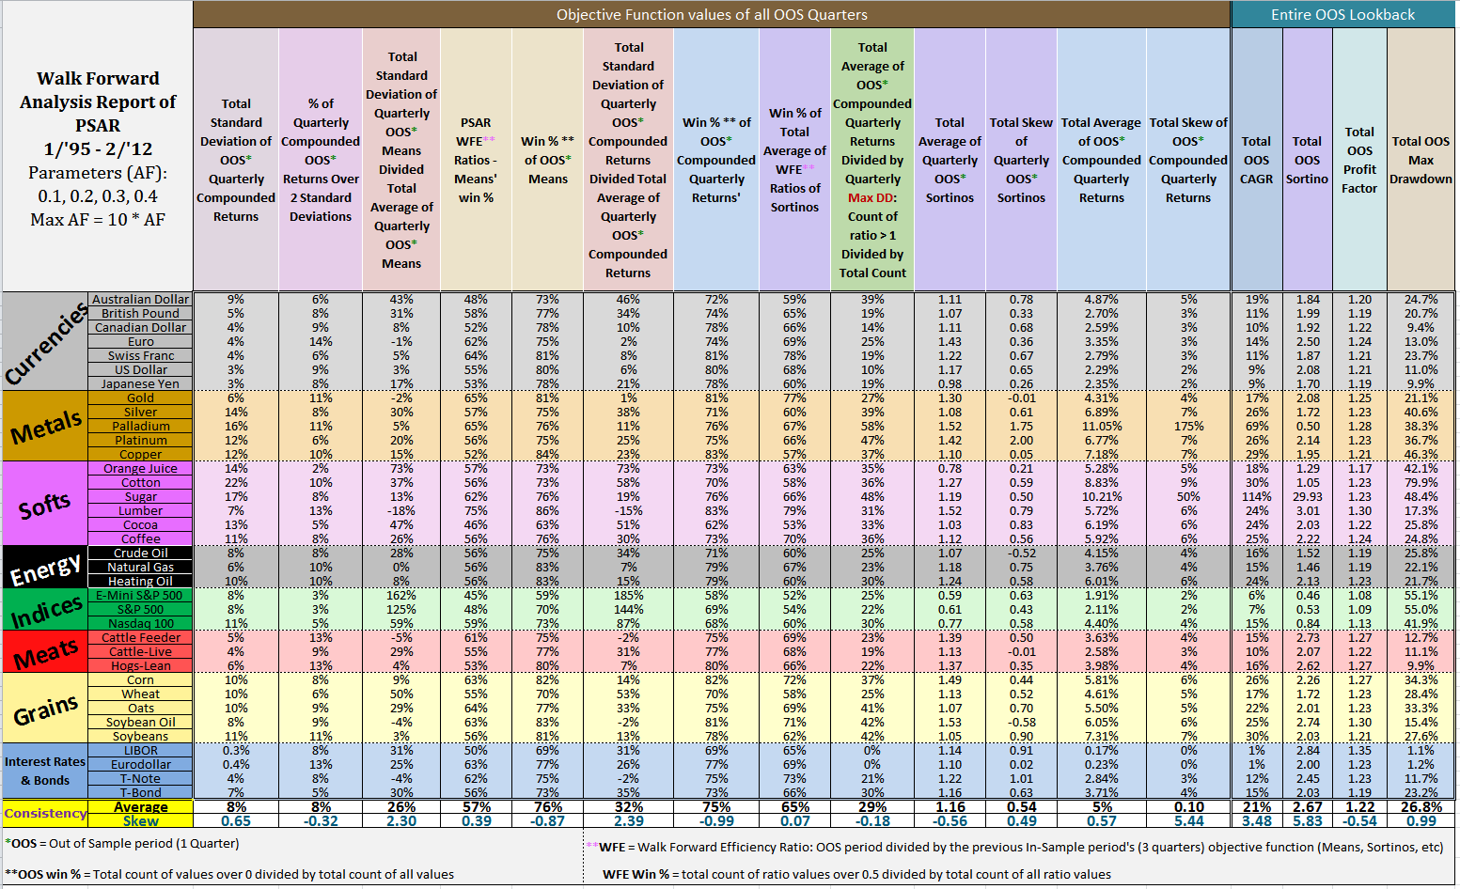Click the Average row value '26.8%'
Image resolution: width=1460 pixels, height=889 pixels.
[x=1421, y=806]
